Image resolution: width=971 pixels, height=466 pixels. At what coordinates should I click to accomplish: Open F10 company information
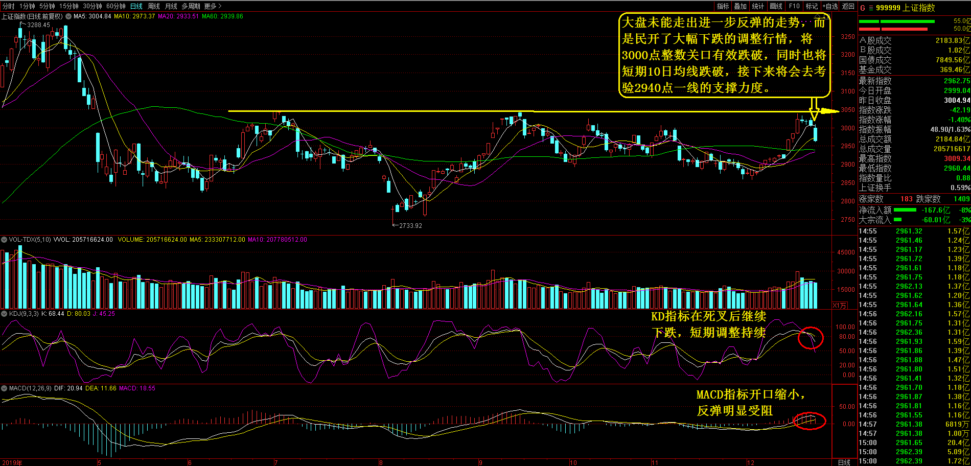tap(794, 6)
